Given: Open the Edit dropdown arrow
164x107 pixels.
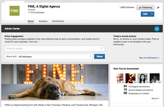Looking at the screenshot, I should (152, 14).
